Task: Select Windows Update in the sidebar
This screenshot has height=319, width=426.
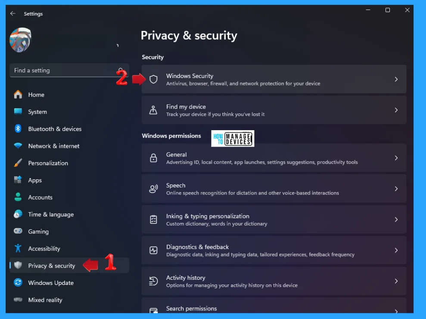Action: pos(51,283)
